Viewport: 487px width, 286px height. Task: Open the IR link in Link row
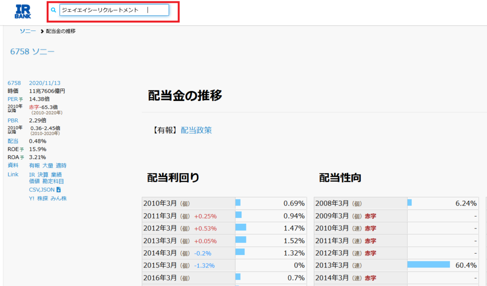coord(32,175)
